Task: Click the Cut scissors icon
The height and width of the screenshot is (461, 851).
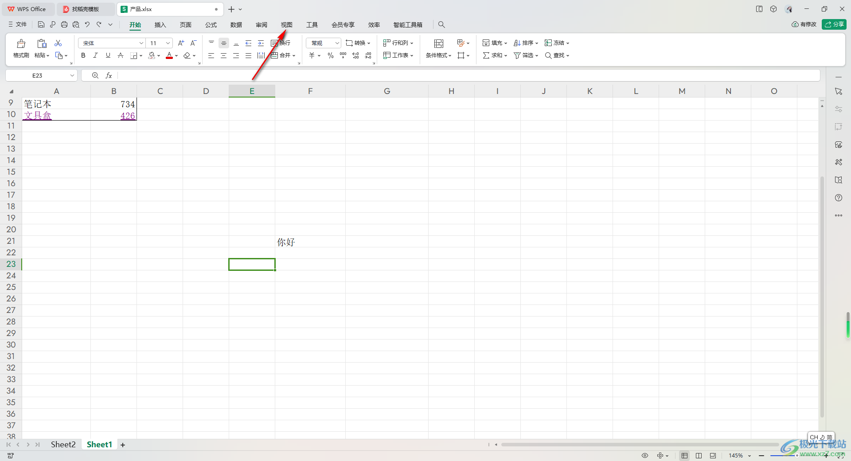Action: click(x=58, y=43)
